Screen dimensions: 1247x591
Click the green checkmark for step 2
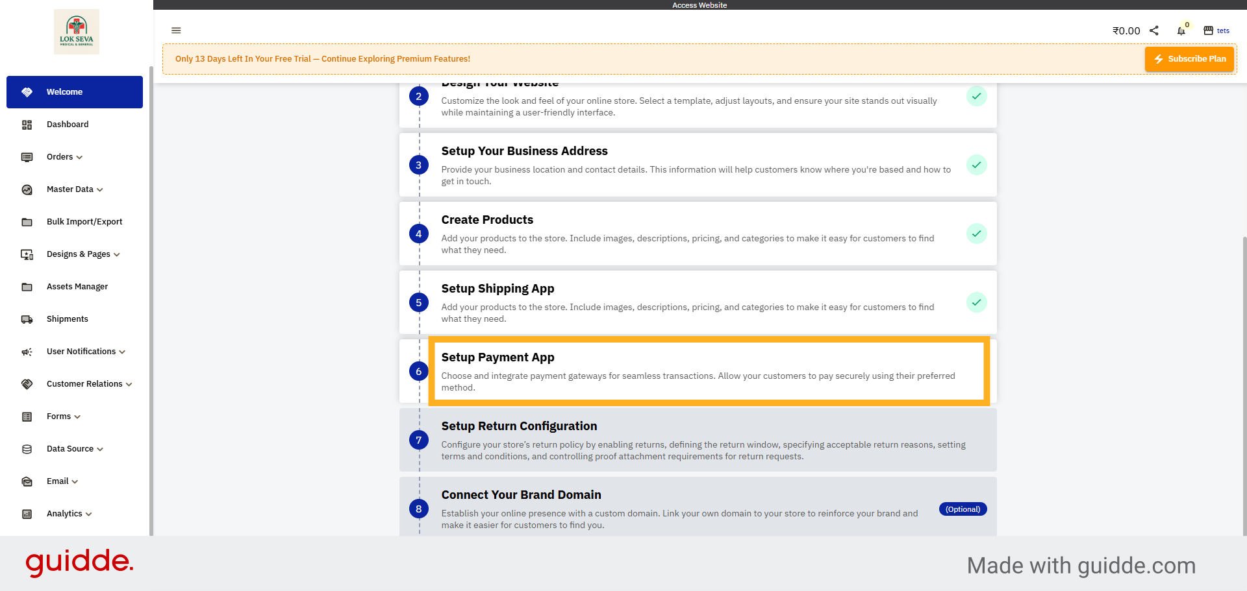pyautogui.click(x=976, y=96)
